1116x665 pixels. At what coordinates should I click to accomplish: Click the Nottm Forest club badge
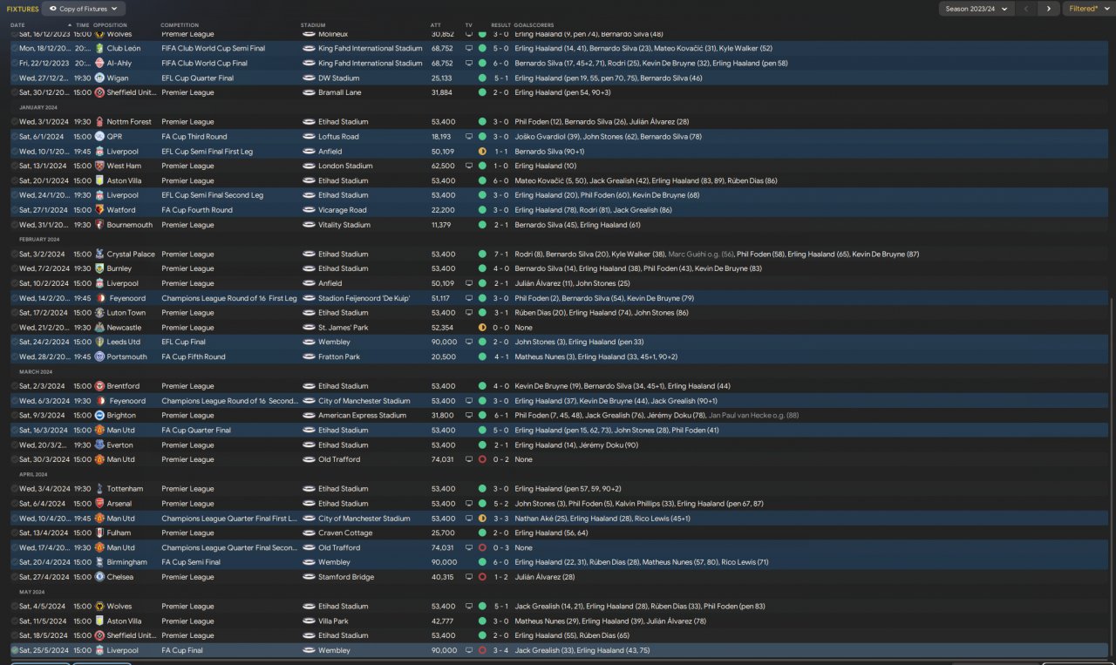(99, 122)
